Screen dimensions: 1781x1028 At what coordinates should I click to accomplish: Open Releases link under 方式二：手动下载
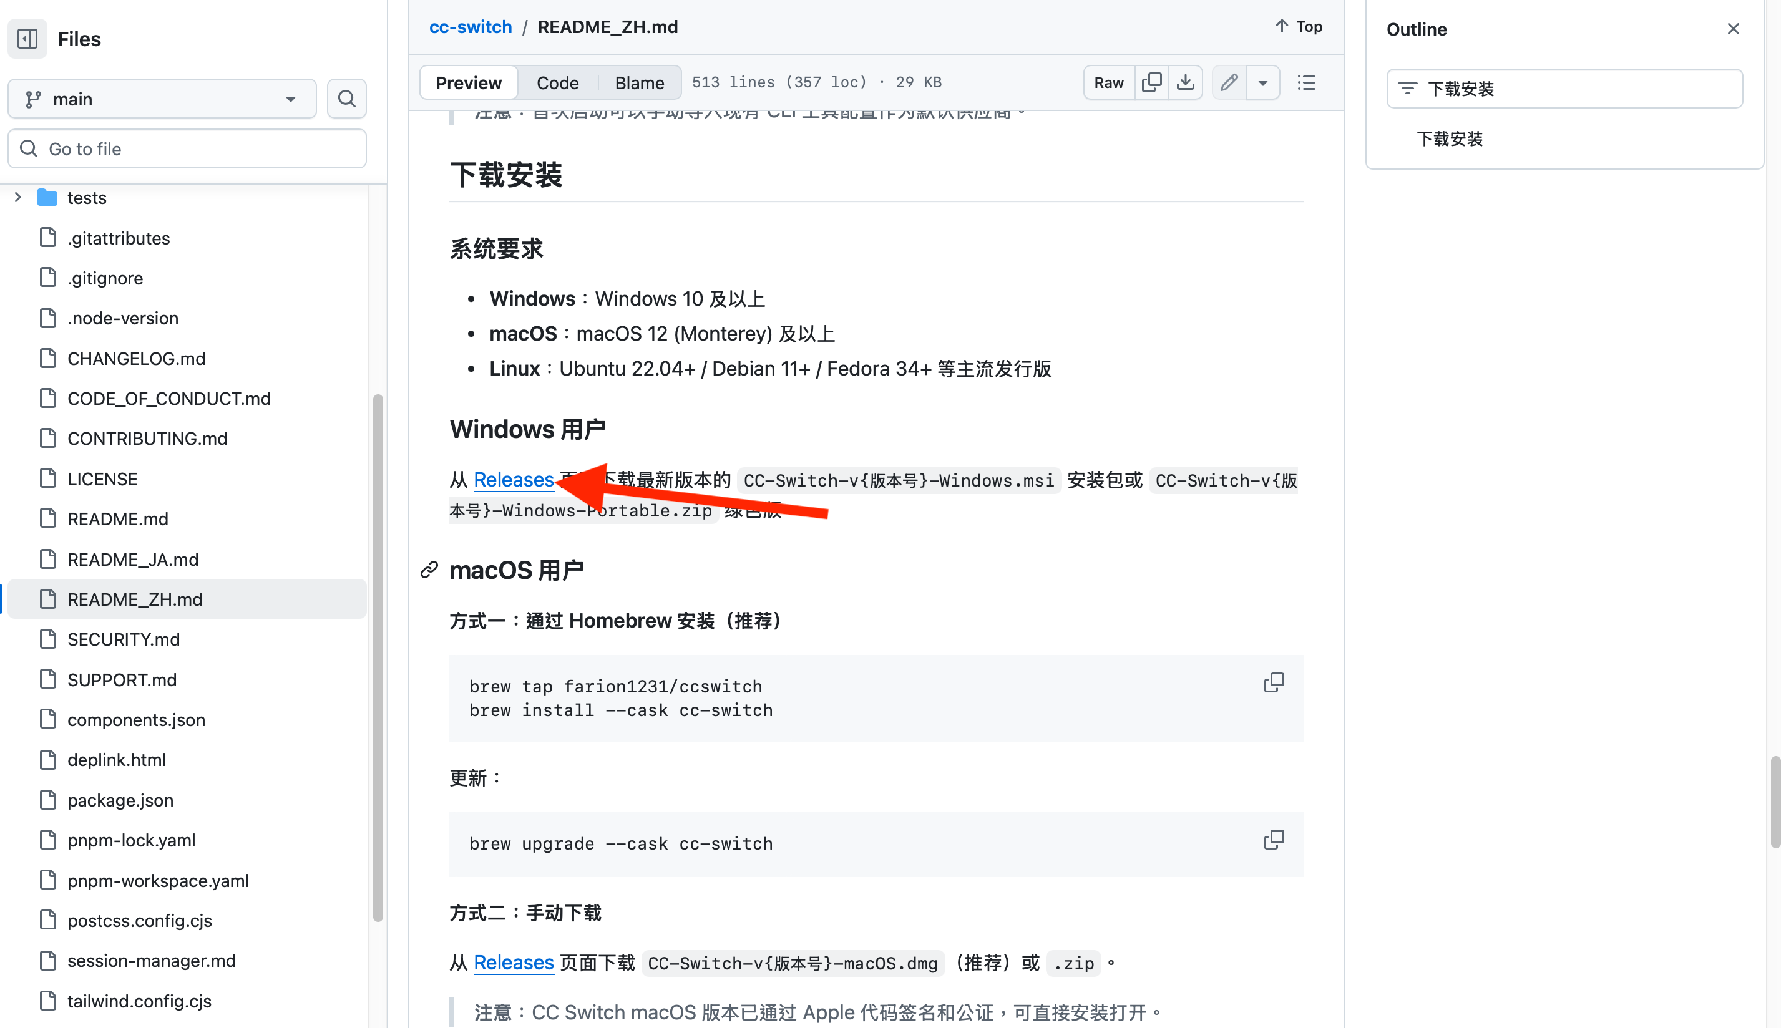tap(514, 963)
